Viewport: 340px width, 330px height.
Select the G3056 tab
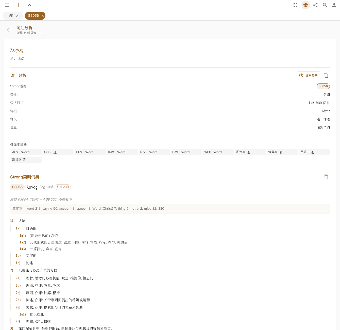[x=33, y=16]
